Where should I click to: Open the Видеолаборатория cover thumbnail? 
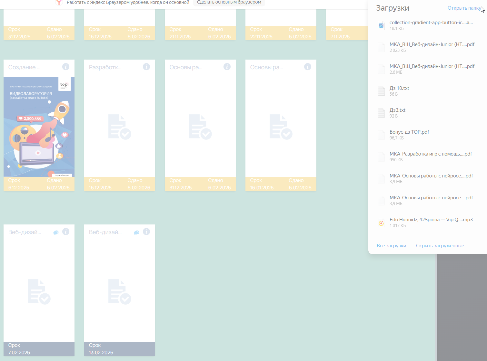(39, 127)
